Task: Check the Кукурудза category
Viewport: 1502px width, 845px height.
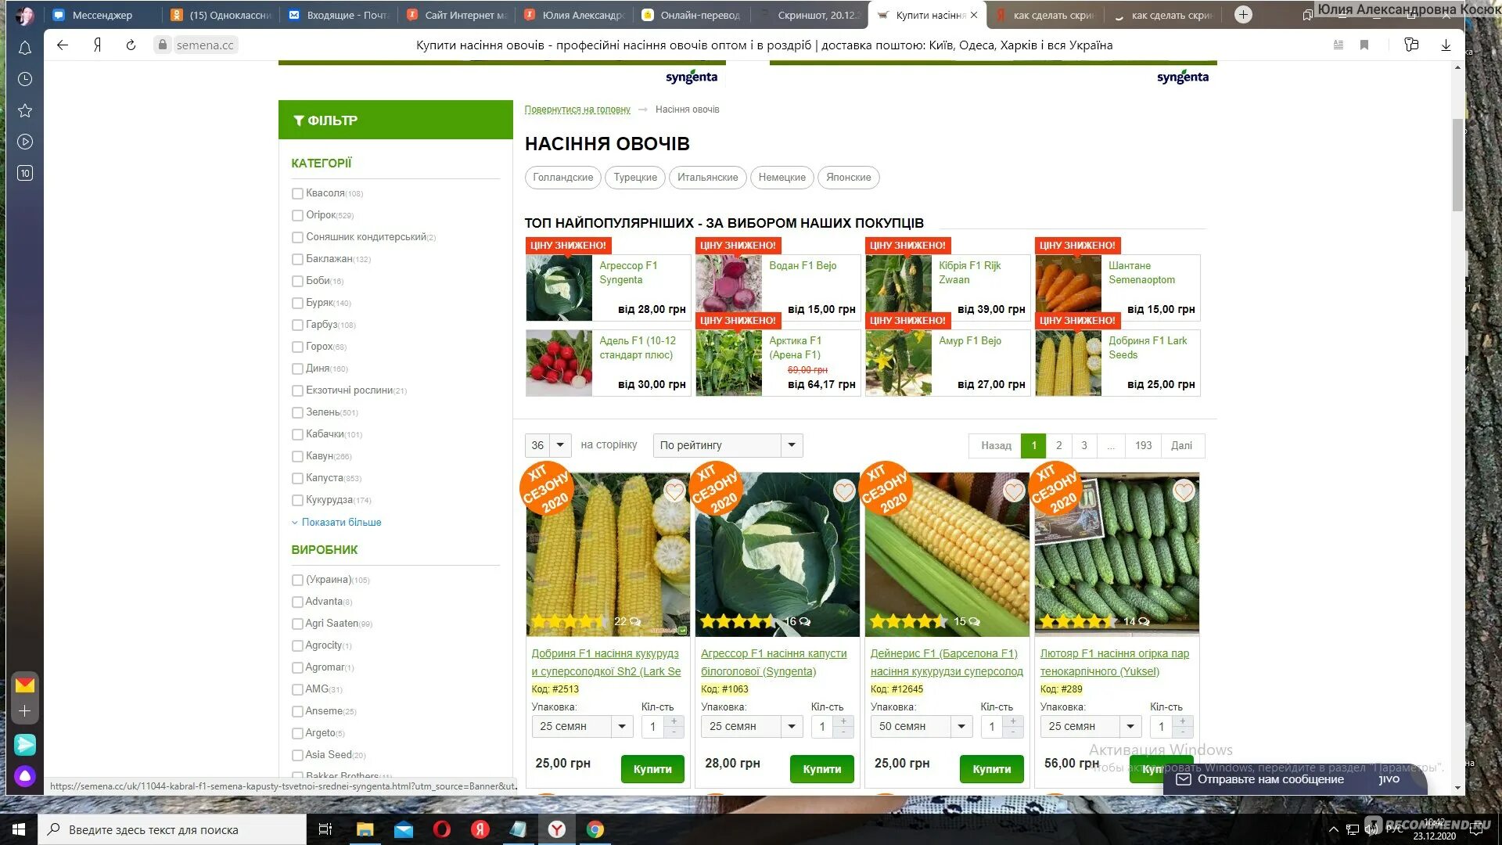Action: click(x=297, y=500)
